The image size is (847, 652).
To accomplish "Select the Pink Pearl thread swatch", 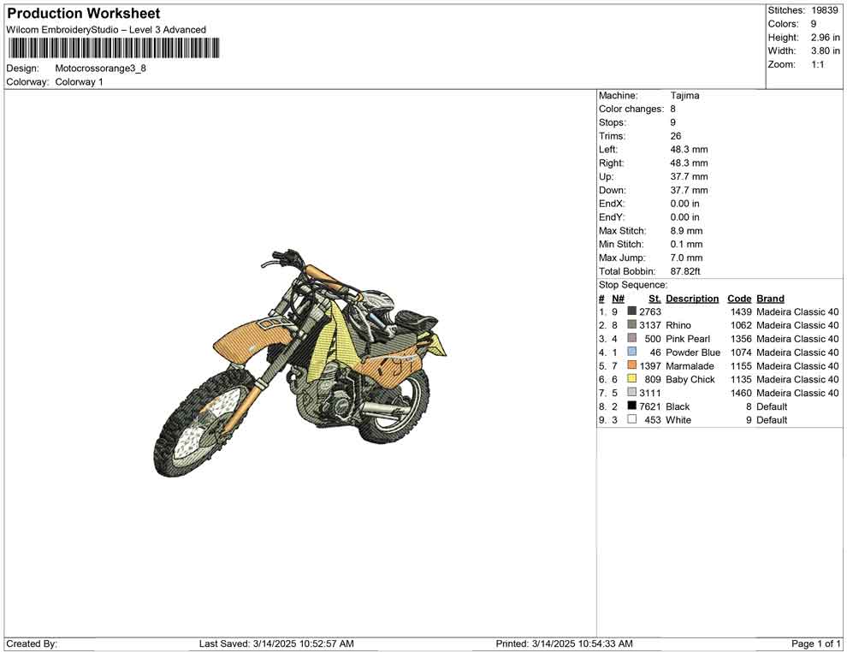I will 631,338.
